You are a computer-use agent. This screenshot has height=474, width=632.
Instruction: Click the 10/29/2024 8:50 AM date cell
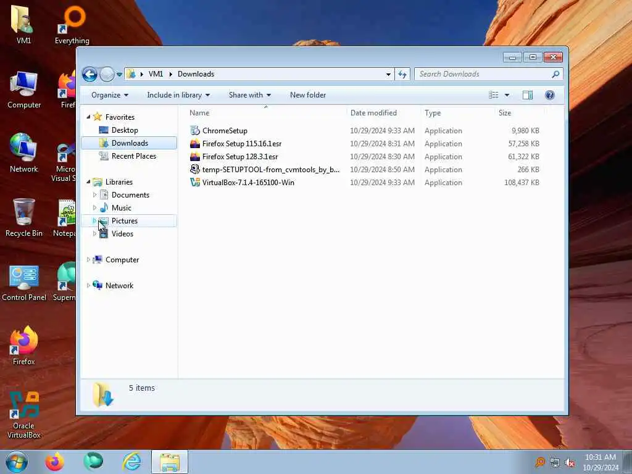382,170
